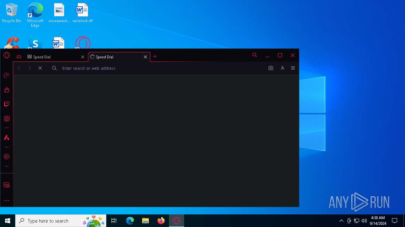This screenshot has height=227, width=405.
Task: Launch Edge from the taskbar
Action: point(130,221)
